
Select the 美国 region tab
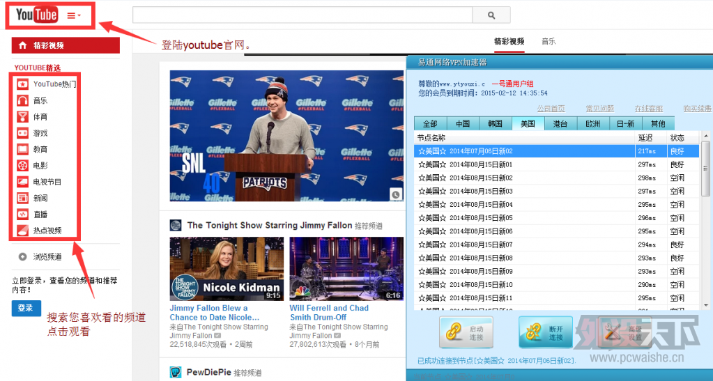coord(528,124)
